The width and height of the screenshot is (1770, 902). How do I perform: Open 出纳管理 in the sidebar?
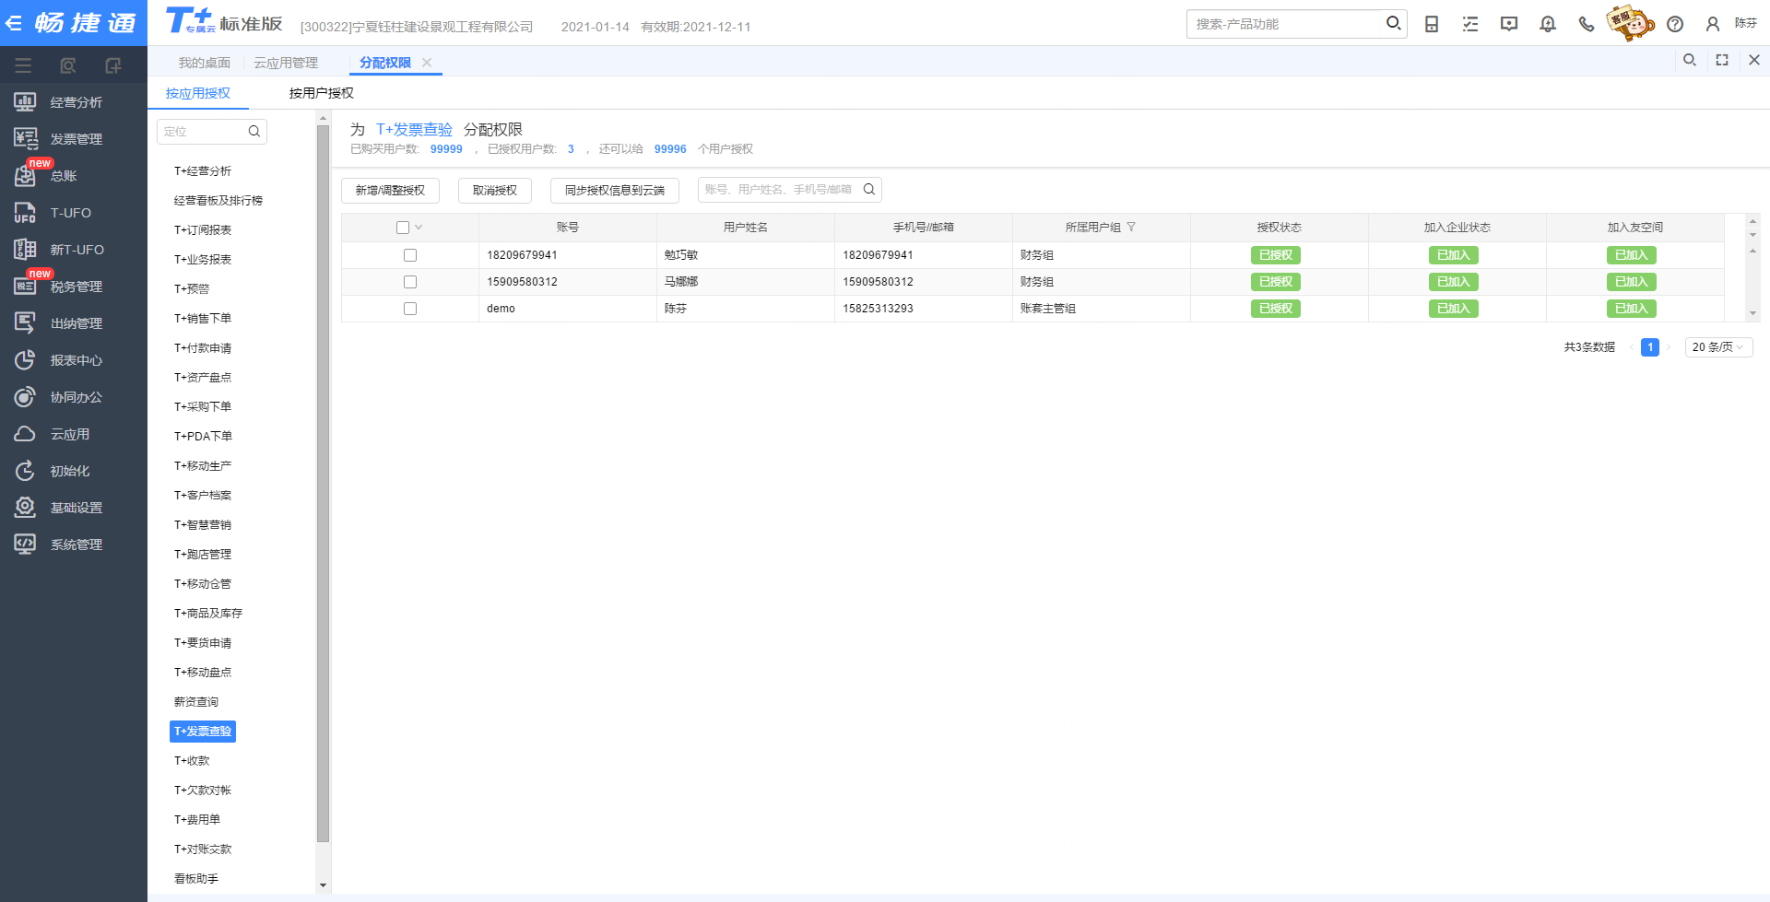77,323
